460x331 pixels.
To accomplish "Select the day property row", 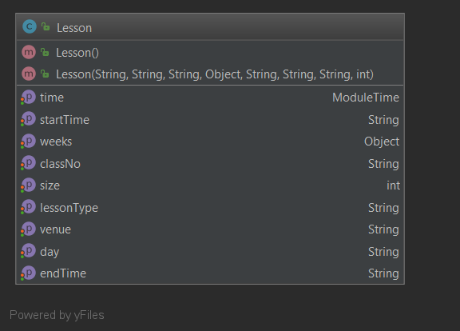I will (x=210, y=251).
